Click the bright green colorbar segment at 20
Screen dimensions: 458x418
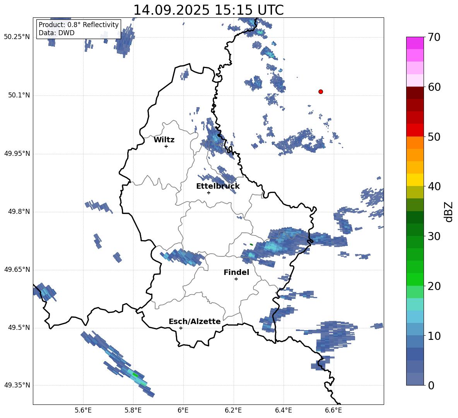[x=415, y=279]
